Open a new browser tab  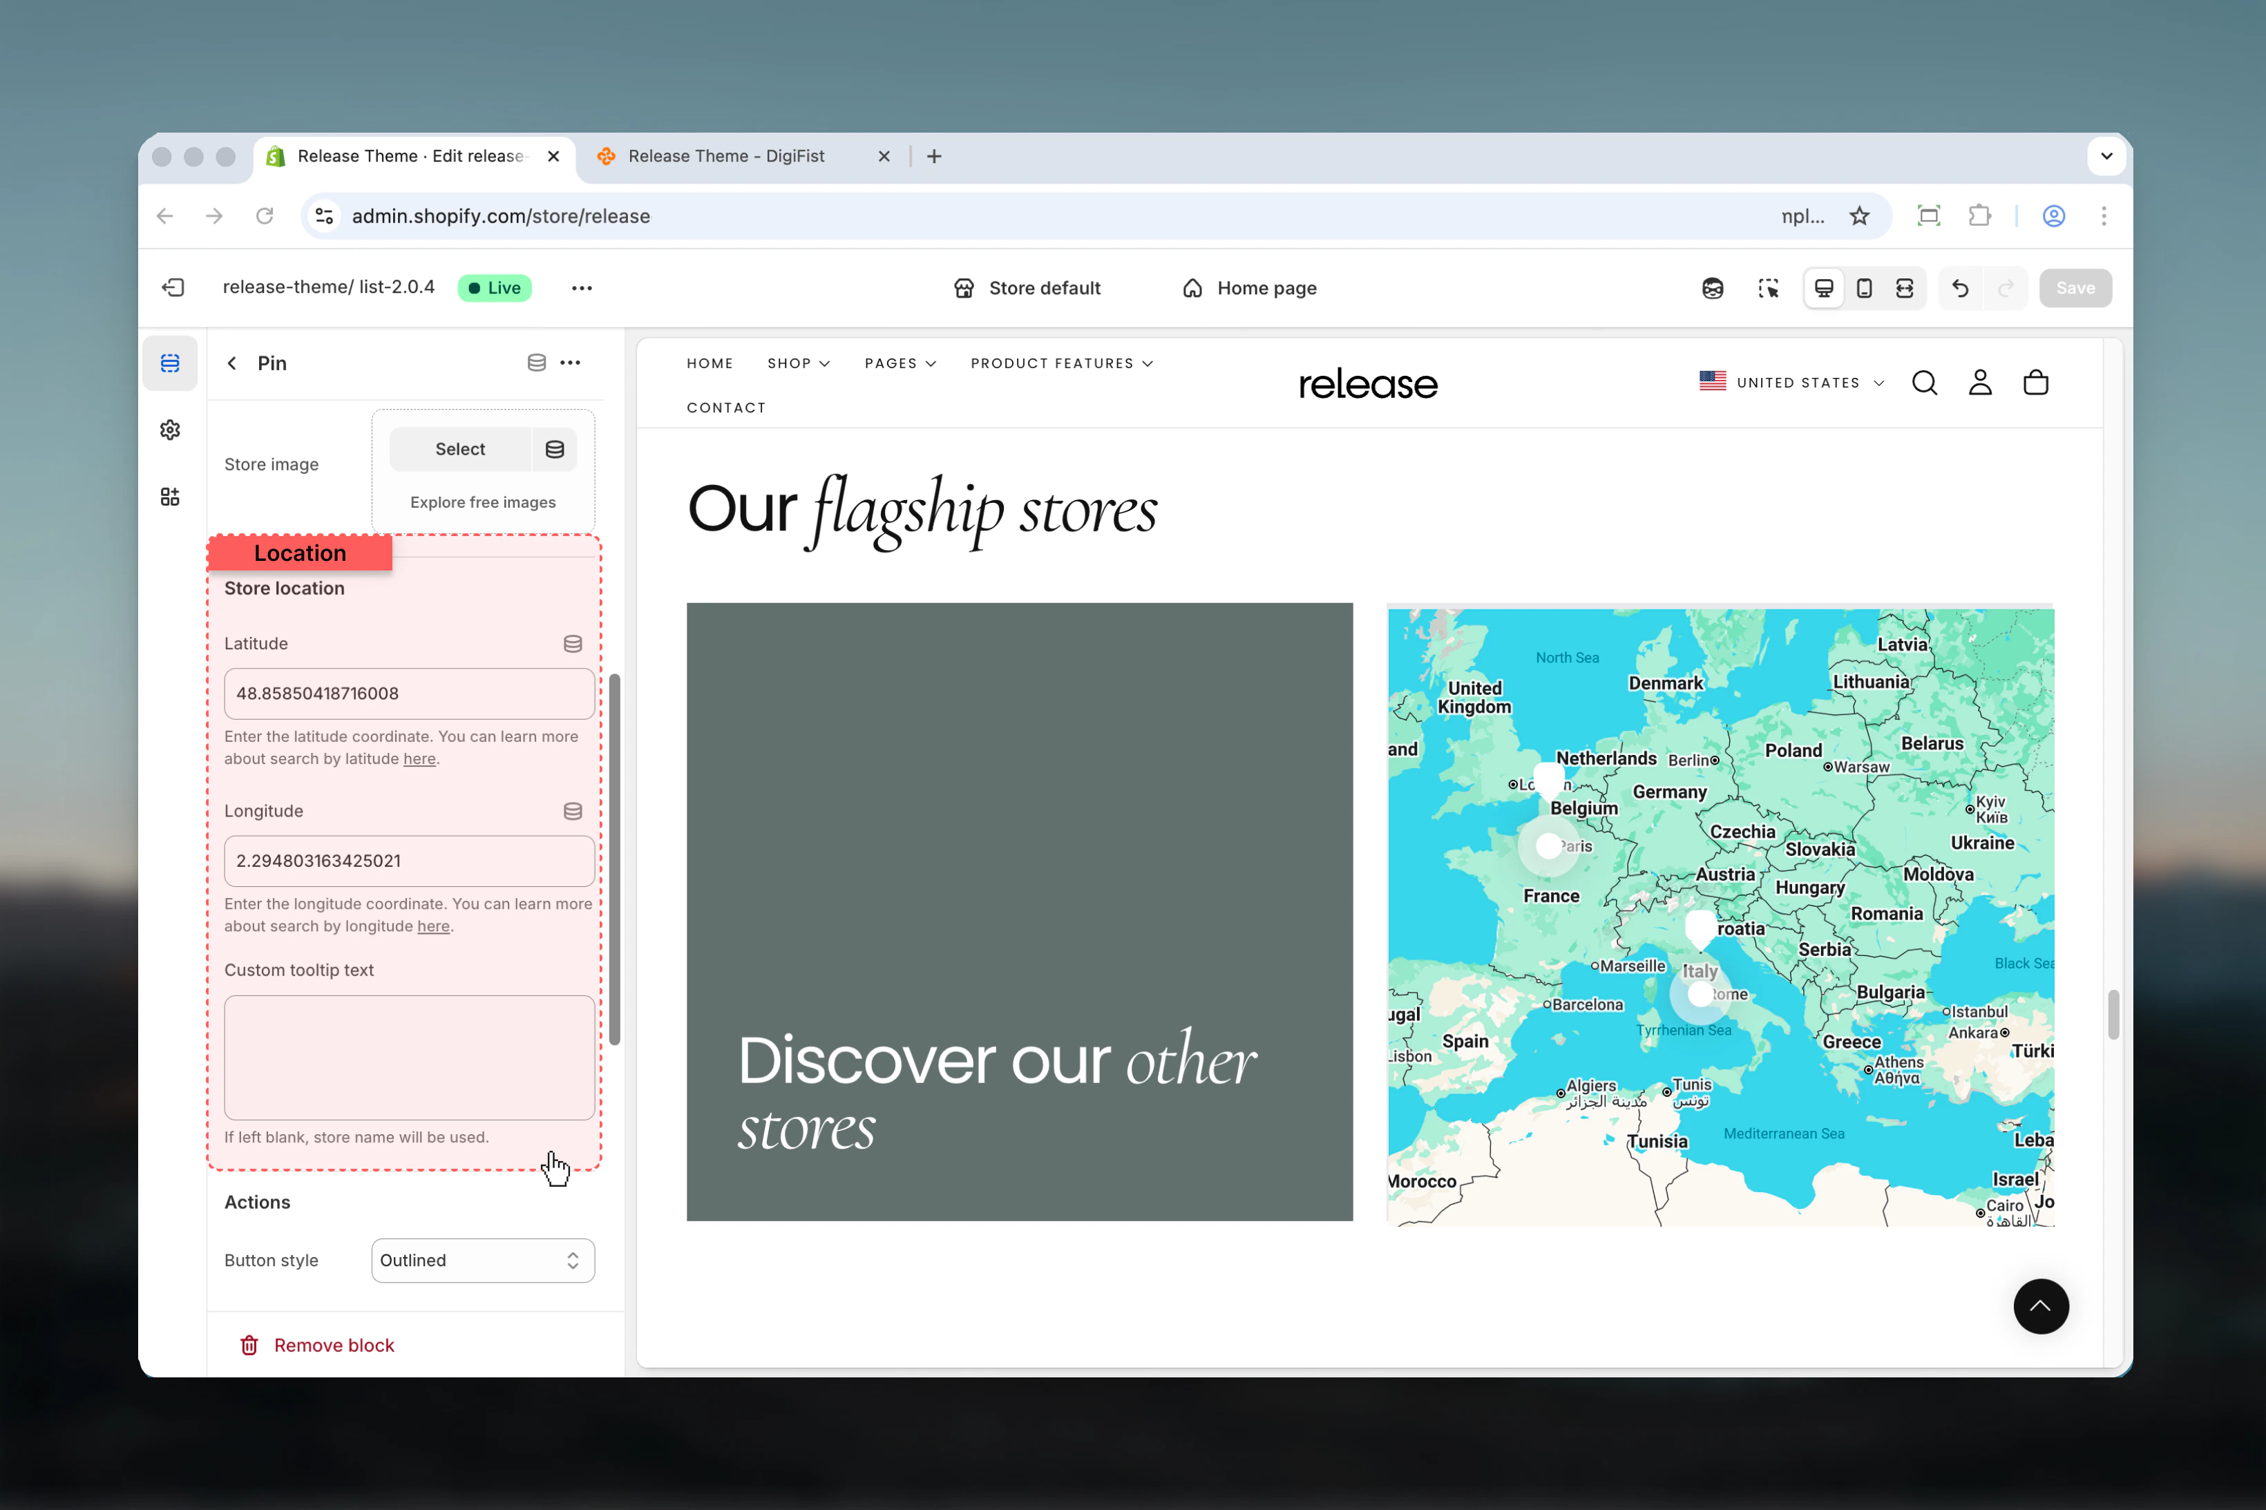pyautogui.click(x=934, y=156)
